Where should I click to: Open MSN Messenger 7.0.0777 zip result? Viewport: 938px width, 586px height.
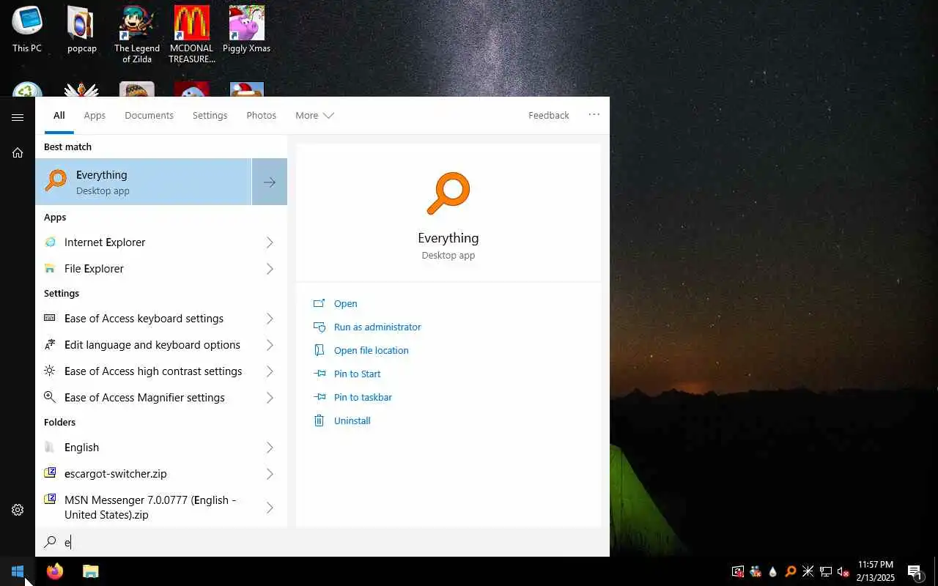click(x=144, y=508)
